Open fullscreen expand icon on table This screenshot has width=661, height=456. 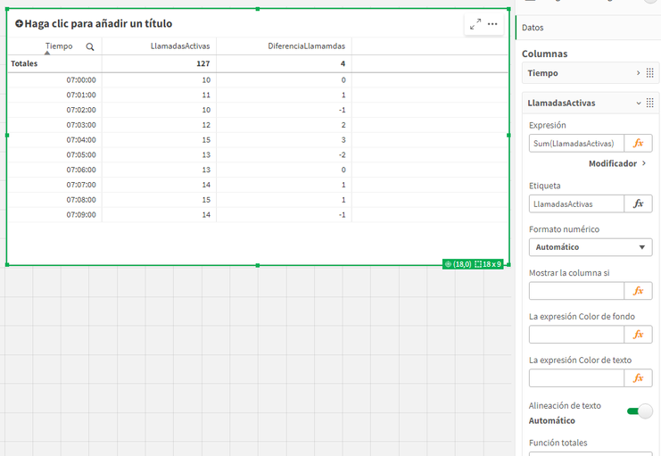(x=475, y=24)
